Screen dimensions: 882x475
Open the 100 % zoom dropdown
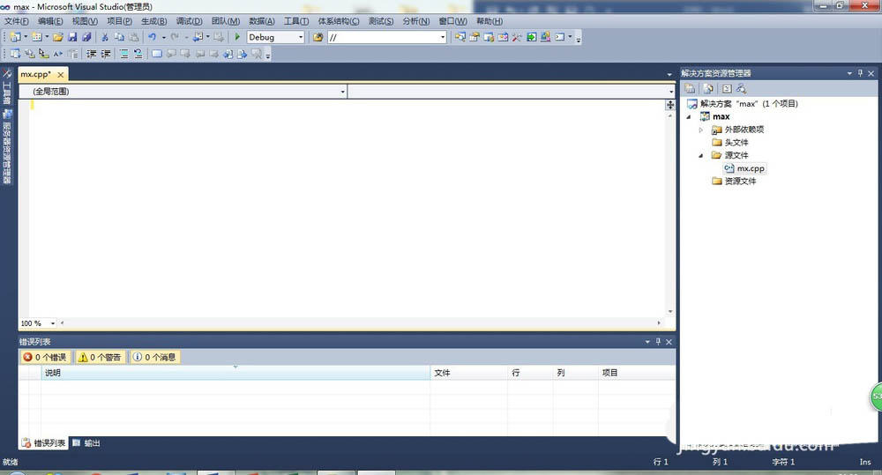[x=52, y=323]
